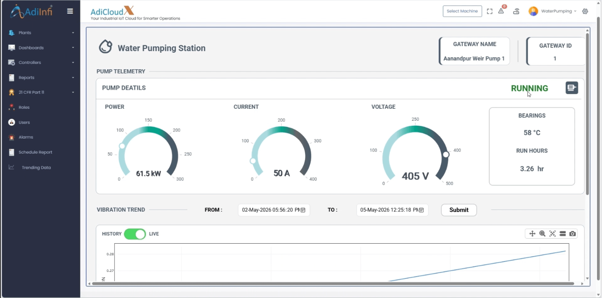Toggle the hamburger sidebar menu icon
The image size is (602, 298).
pos(70,11)
